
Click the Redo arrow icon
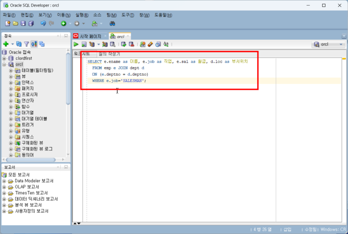51,23
